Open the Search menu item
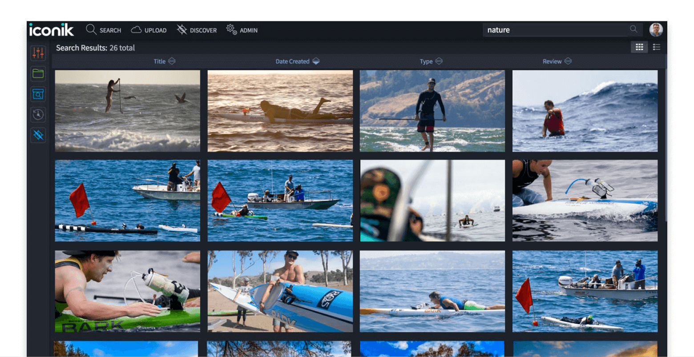This screenshot has height=357, width=694. click(x=103, y=30)
